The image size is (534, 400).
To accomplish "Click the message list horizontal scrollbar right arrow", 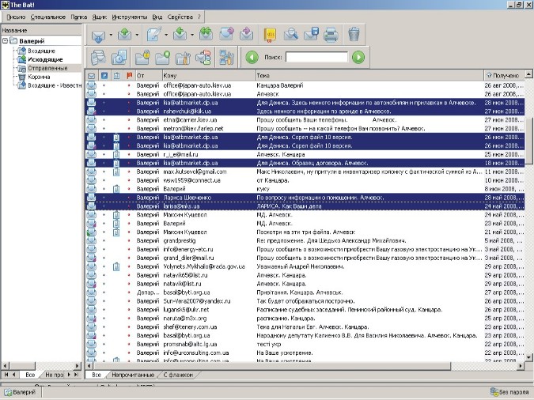I will pyautogui.click(x=521, y=366).
